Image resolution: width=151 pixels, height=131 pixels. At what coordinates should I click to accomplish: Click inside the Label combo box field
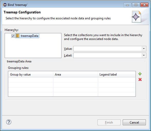(108, 55)
